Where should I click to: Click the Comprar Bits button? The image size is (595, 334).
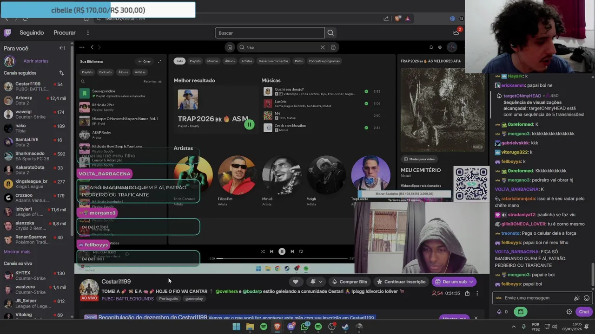[350, 282]
